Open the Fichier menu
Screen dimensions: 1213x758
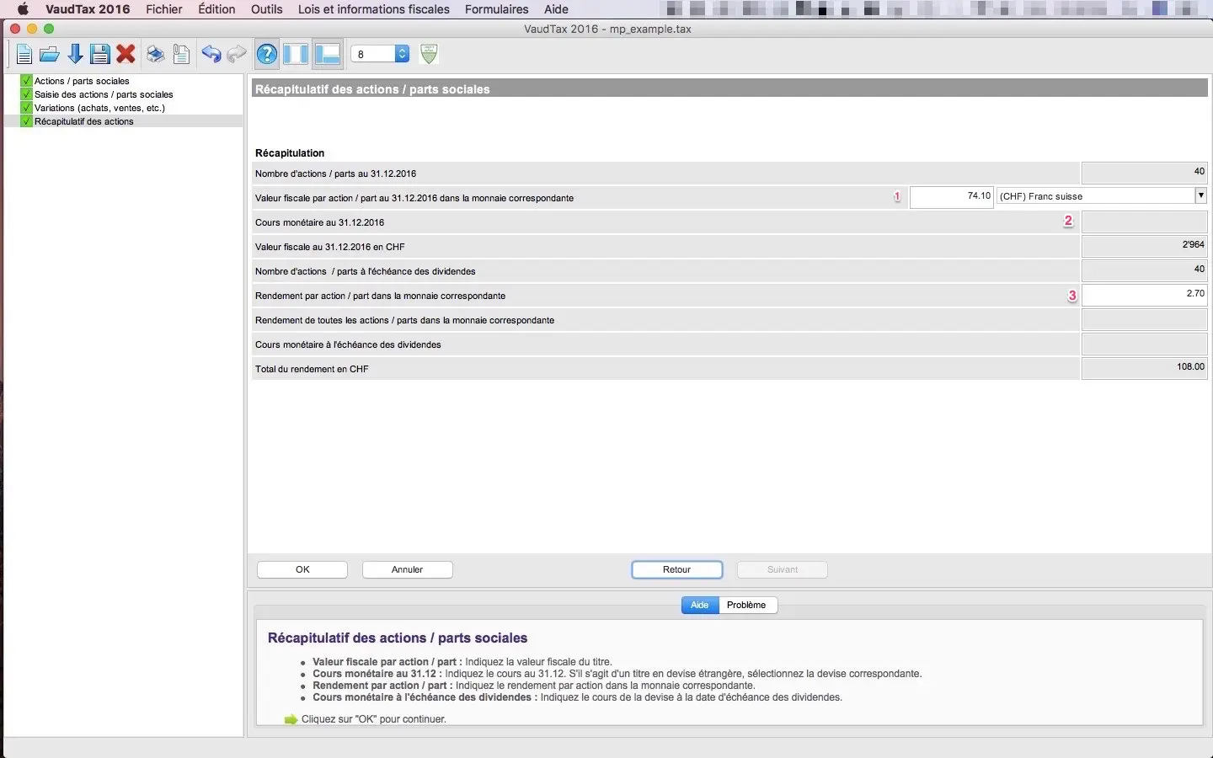tap(164, 9)
